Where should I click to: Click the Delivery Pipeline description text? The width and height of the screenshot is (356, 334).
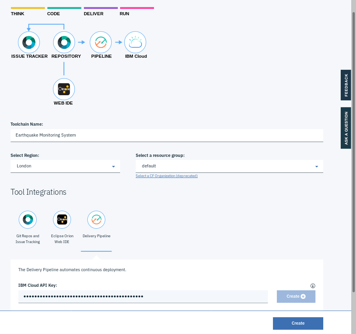pos(72,270)
